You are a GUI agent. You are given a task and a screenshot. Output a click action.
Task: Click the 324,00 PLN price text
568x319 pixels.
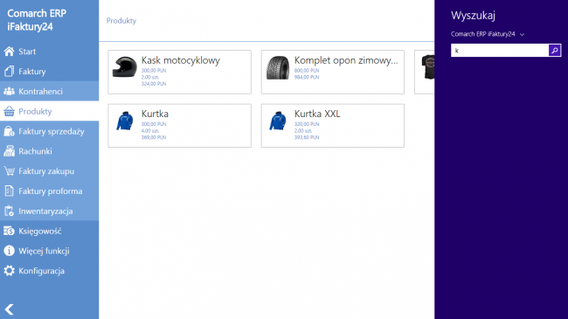click(x=154, y=84)
